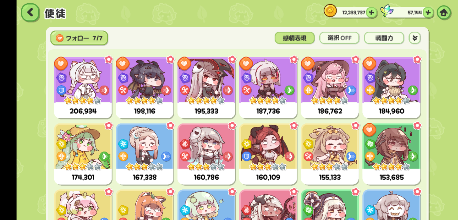The width and height of the screenshot is (458, 220).
Task: Toggle heart follow on the 153,685 character
Action: [x=369, y=130]
